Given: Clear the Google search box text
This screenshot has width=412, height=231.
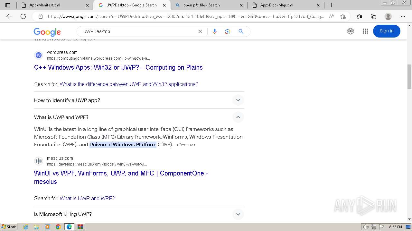Looking at the screenshot, I should tap(200, 31).
